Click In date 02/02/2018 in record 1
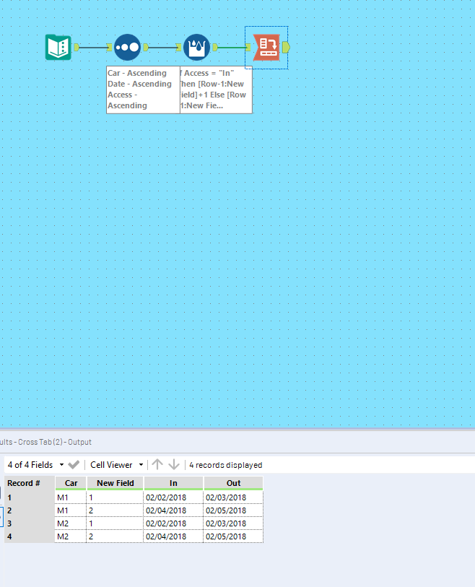 coord(173,497)
